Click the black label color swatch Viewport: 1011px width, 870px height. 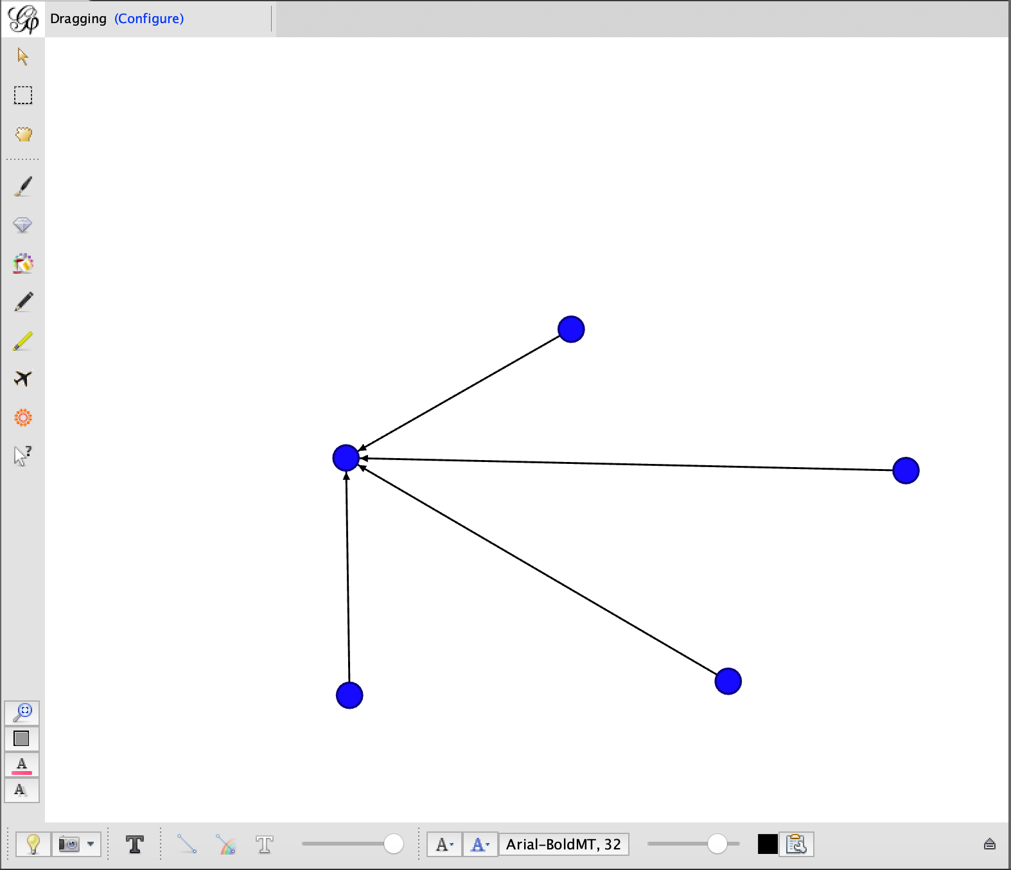pos(768,844)
